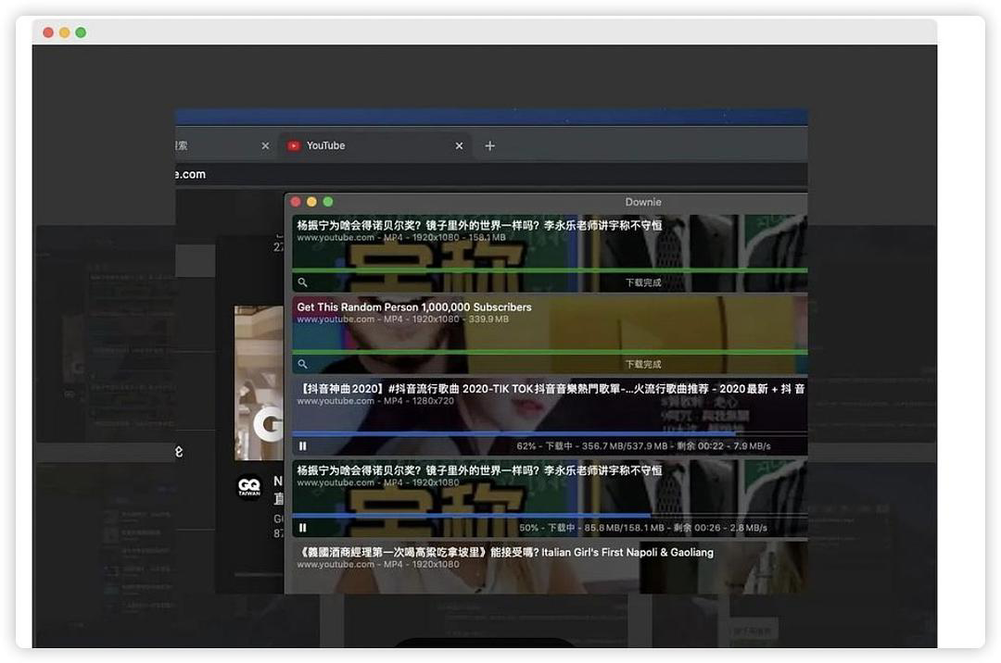Maximize the Downie window with its green button
The width and height of the screenshot is (1001, 663).
coord(328,202)
